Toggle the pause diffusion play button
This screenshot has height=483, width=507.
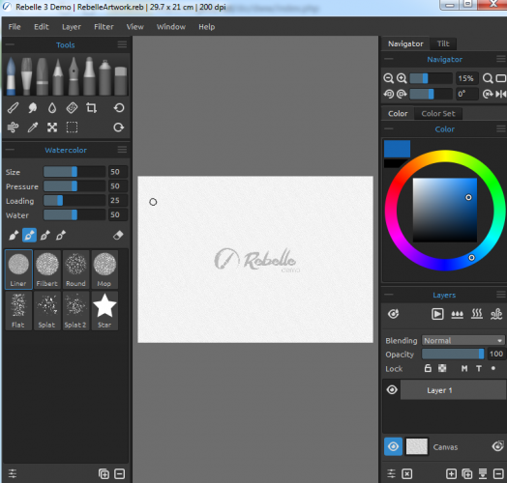pyautogui.click(x=437, y=314)
